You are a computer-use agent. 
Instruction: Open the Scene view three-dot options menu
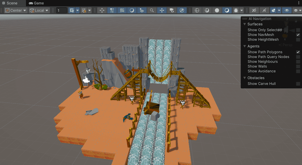299,3
